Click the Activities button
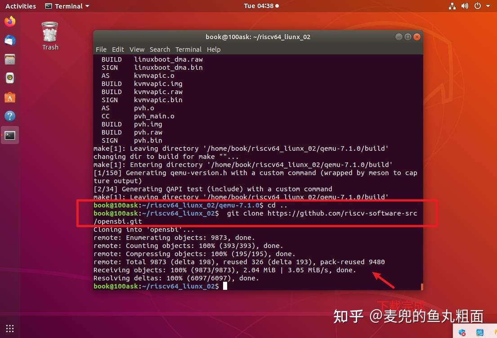The width and height of the screenshot is (497, 338). (x=20, y=6)
